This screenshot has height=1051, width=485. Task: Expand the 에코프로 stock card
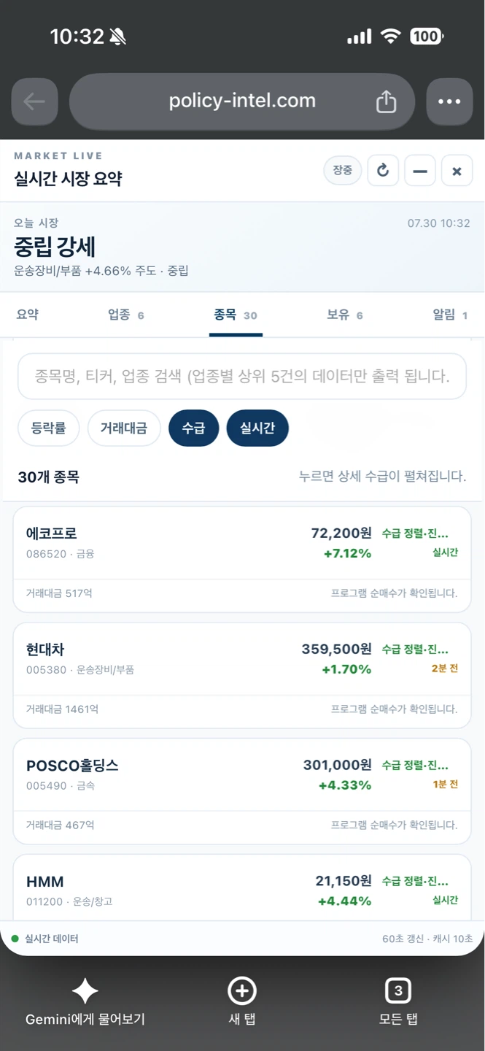click(x=242, y=559)
